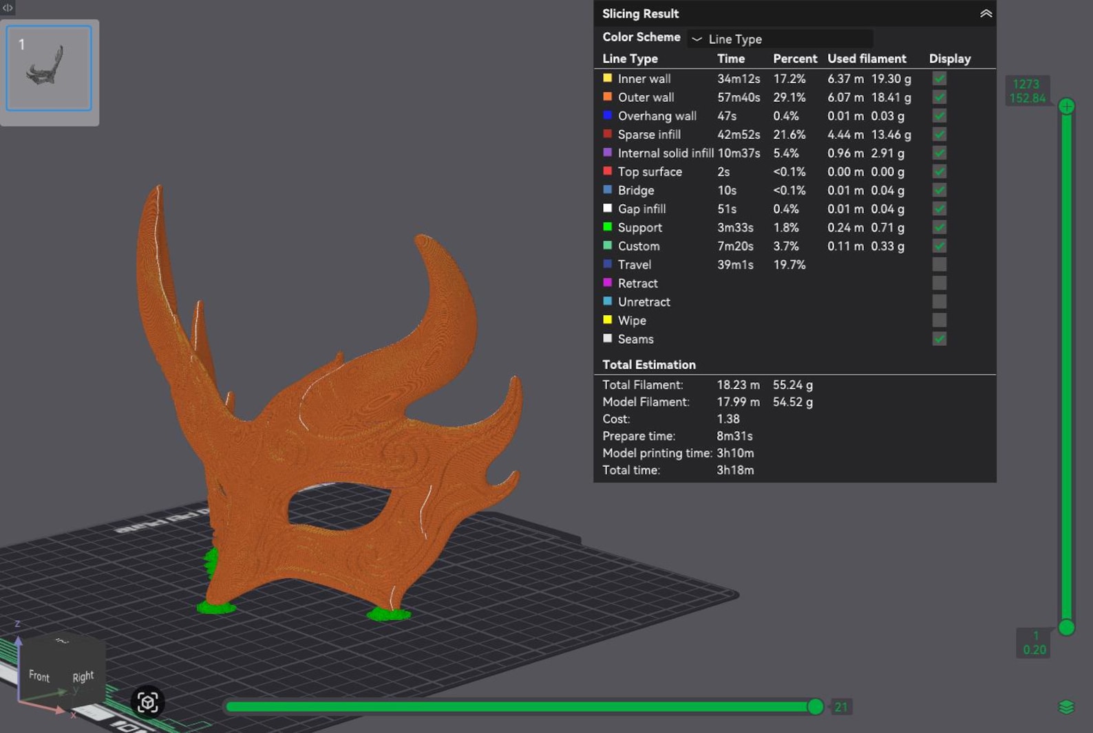Toggle Internal solid infill display checkbox

[939, 153]
